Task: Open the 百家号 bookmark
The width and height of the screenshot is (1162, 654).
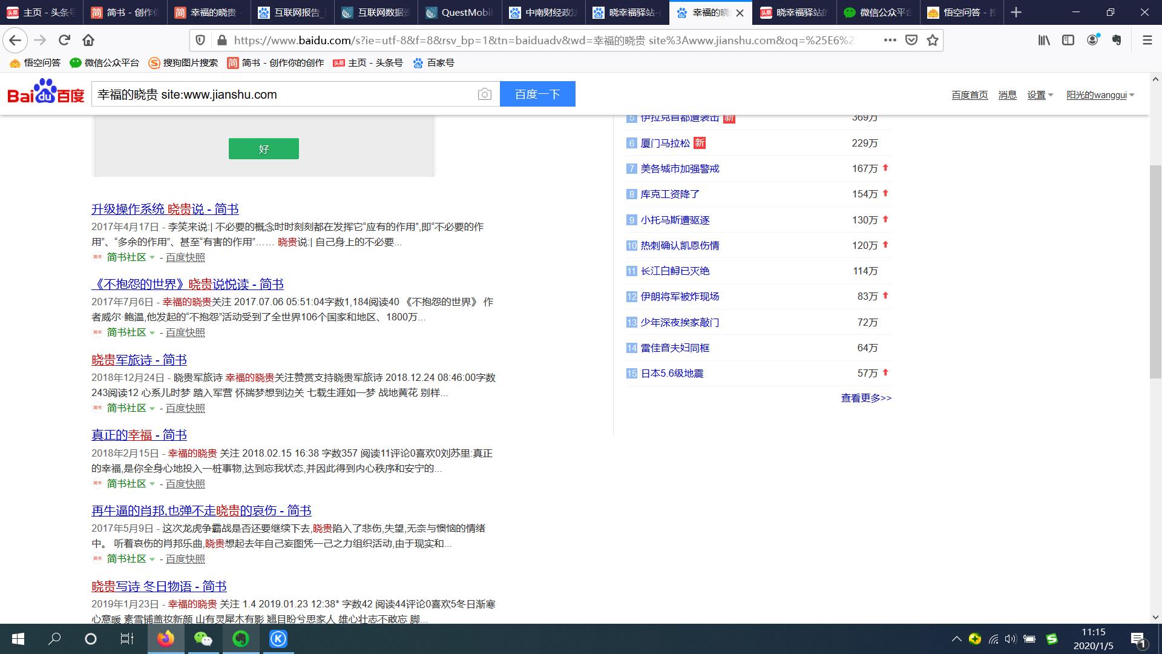Action: coord(433,63)
